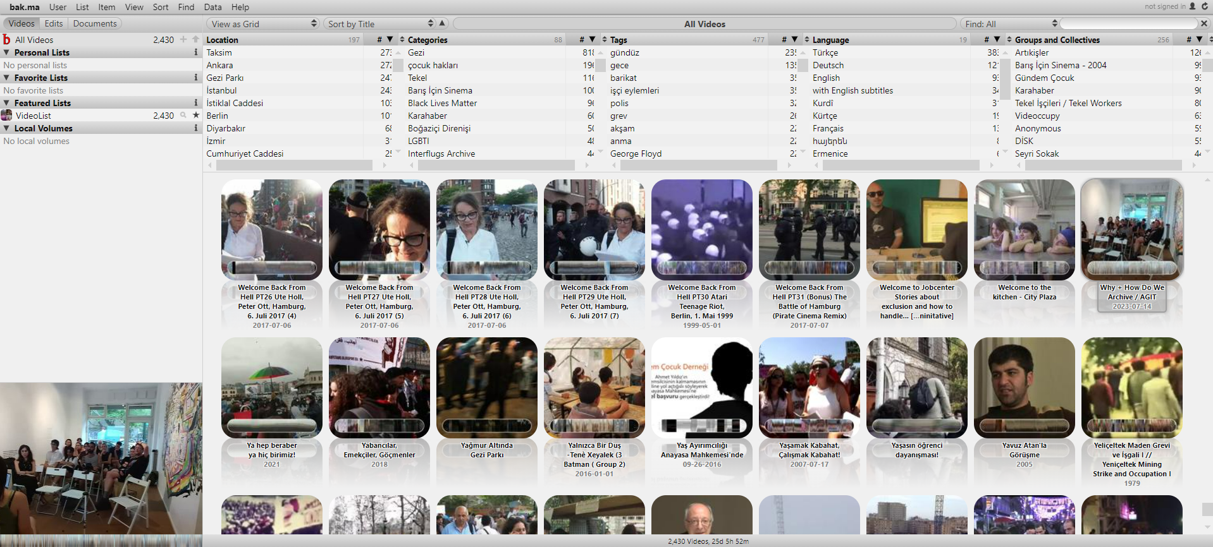Filter by 'Black Lives Matter' in Categories
The image size is (1213, 547).
click(x=501, y=103)
